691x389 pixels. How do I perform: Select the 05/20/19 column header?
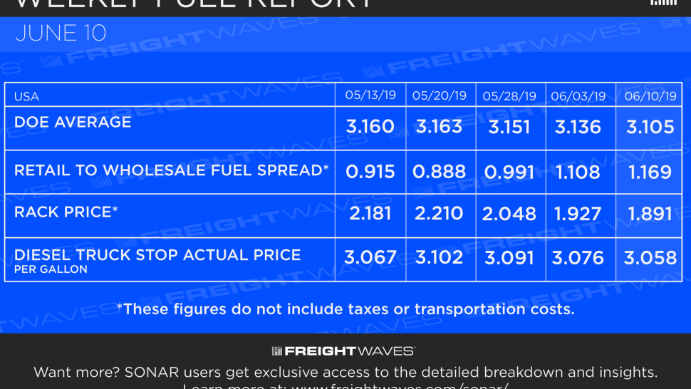click(x=440, y=95)
